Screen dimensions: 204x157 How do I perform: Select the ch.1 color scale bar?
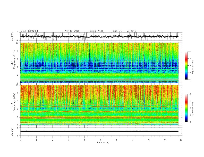[186, 66]
